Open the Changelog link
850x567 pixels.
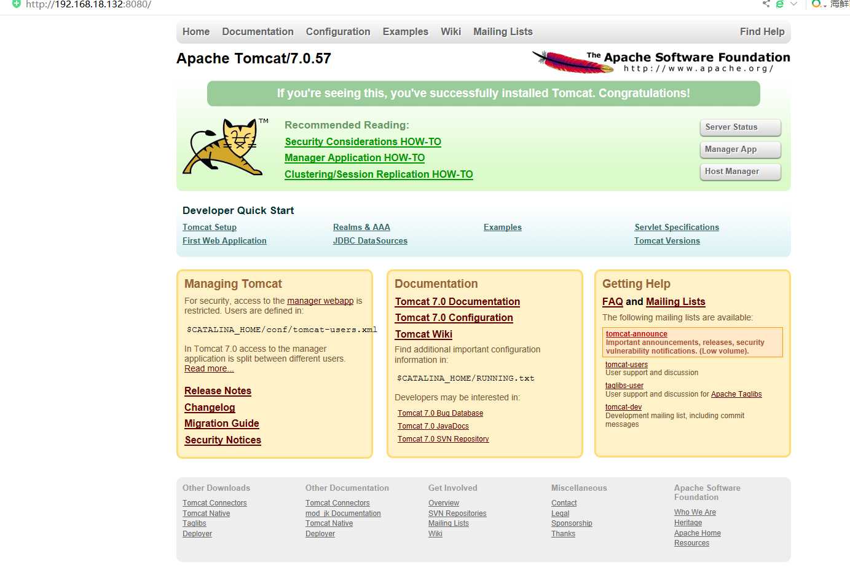[210, 408]
